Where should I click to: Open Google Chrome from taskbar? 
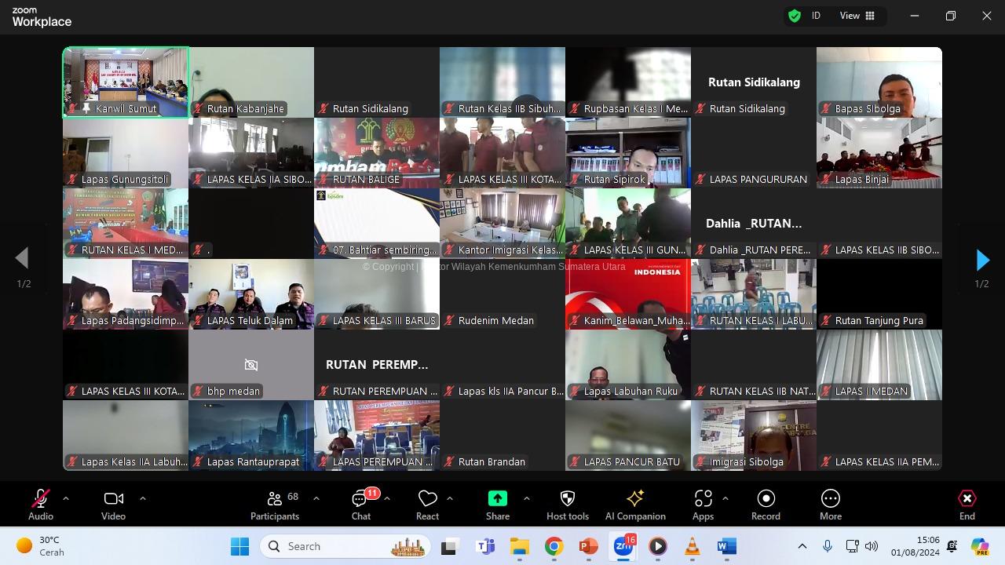pos(554,546)
